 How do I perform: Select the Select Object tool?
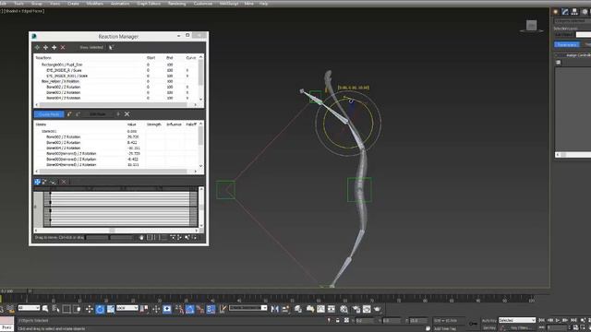(45, 309)
